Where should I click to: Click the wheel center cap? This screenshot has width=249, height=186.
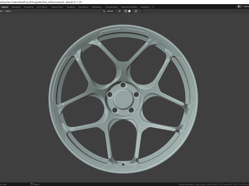tap(123, 99)
